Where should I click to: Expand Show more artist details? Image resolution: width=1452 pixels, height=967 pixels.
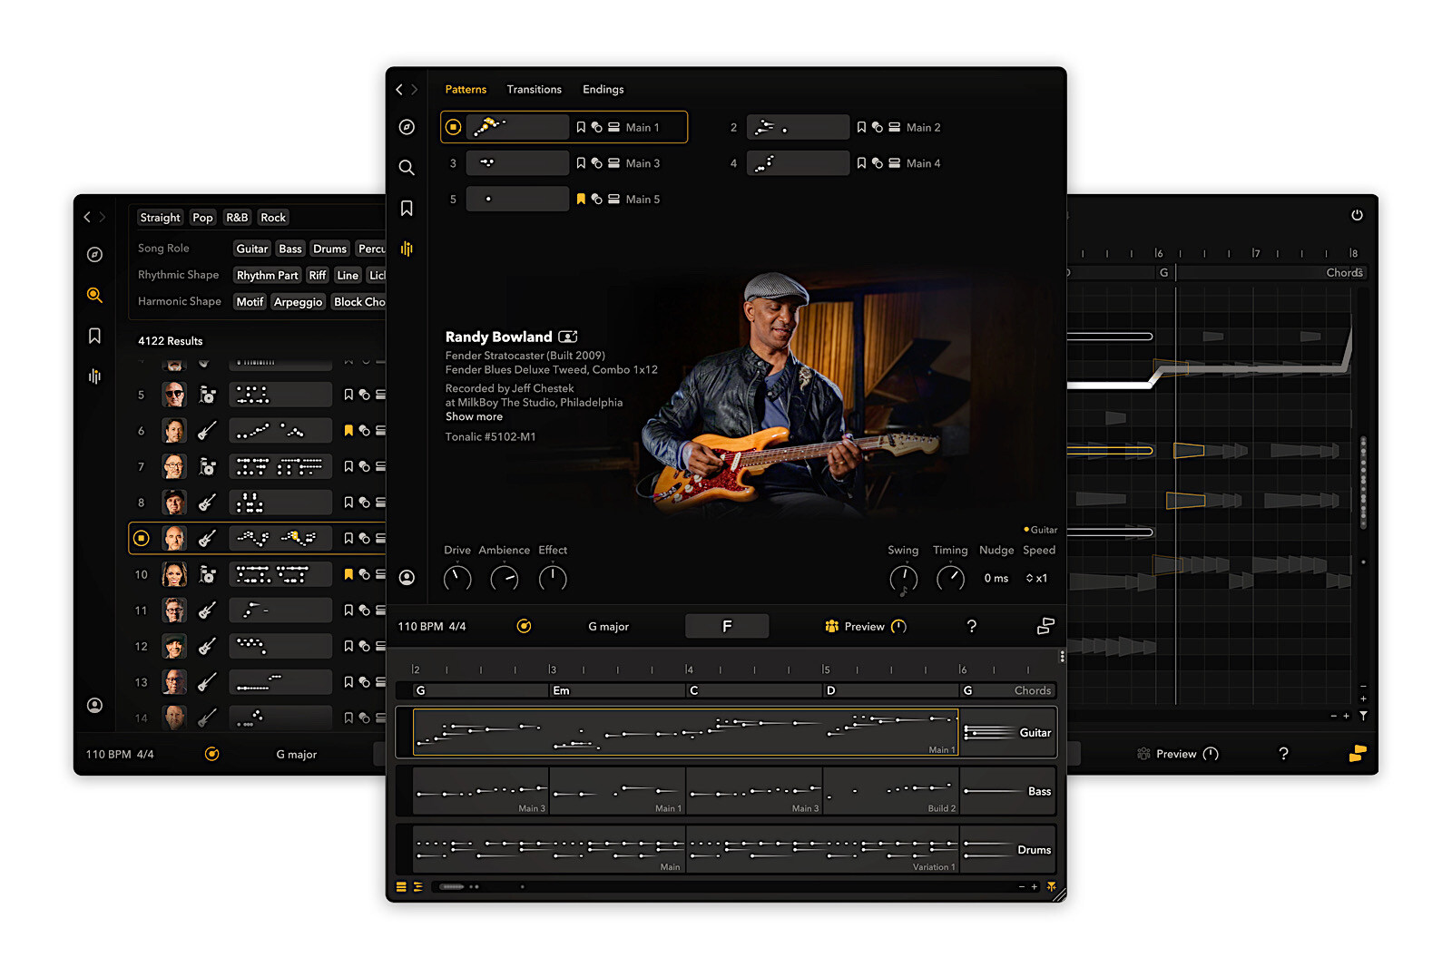[474, 417]
